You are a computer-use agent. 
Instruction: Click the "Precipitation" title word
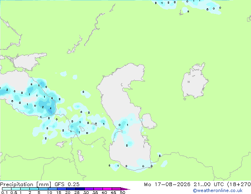(17, 184)
